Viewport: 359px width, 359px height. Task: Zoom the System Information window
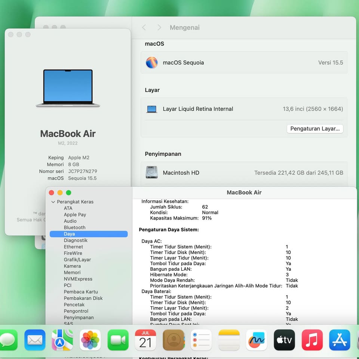(x=68, y=193)
